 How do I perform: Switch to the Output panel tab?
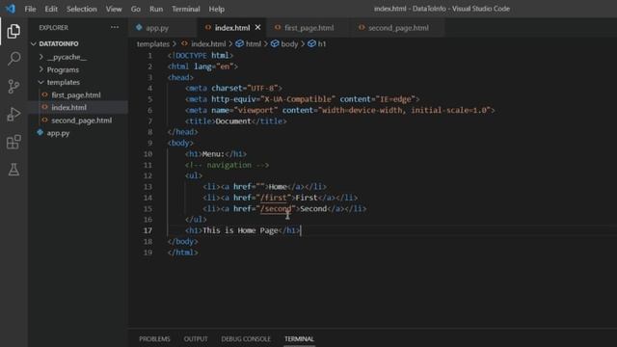pos(196,338)
